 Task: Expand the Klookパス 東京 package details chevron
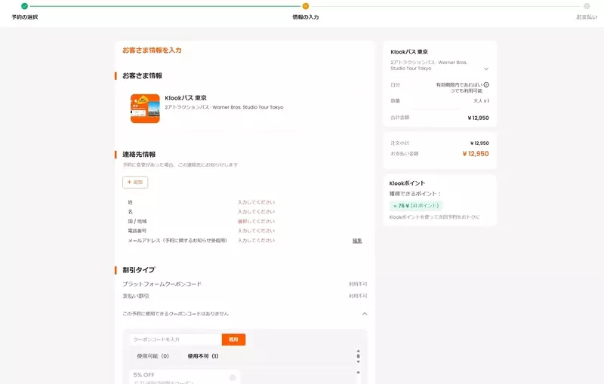(x=486, y=68)
